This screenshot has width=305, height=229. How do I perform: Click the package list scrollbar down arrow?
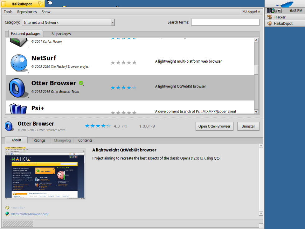tap(256, 111)
